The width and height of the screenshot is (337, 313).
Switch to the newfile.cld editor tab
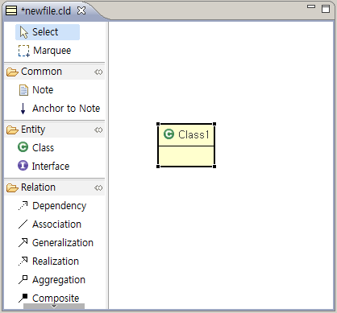pyautogui.click(x=46, y=10)
